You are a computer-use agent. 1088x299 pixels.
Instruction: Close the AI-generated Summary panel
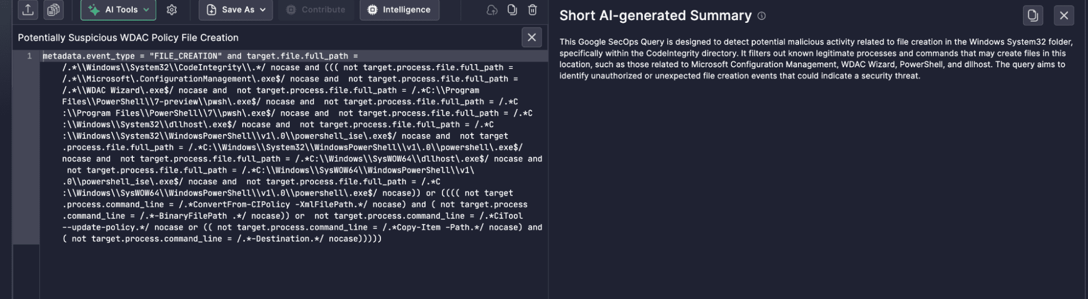click(x=1064, y=16)
